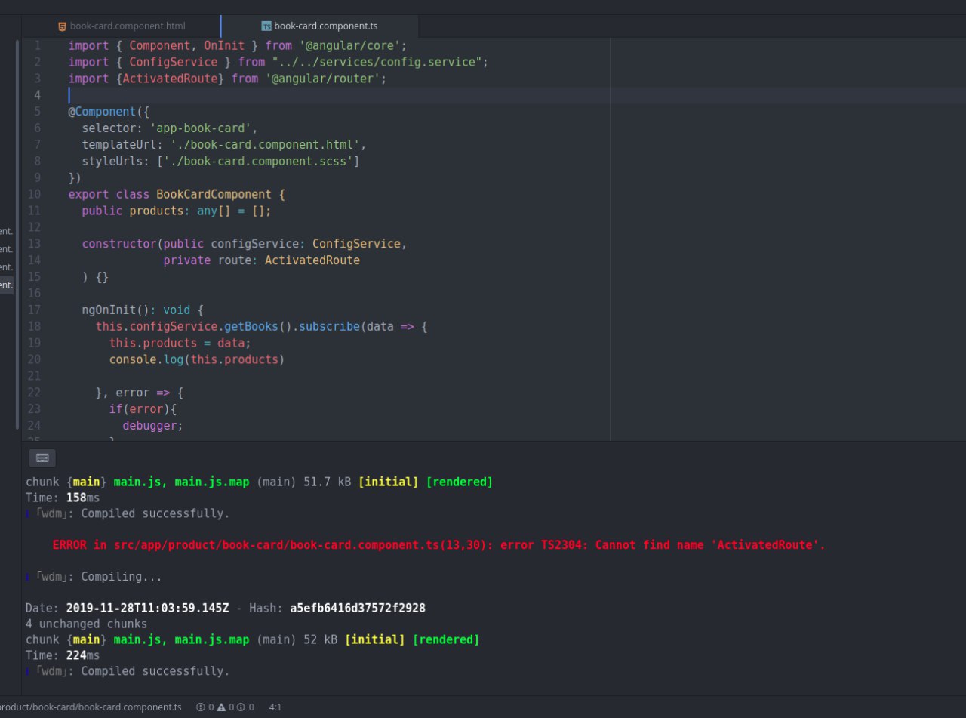Click the warning triangle icon in status bar
Viewport: 966px width, 718px height.
tap(221, 707)
